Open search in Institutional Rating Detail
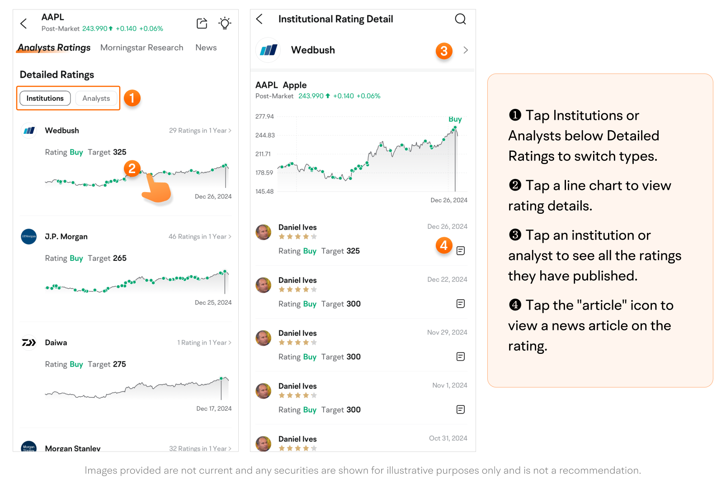Screen dimensions: 726x489 460,19
